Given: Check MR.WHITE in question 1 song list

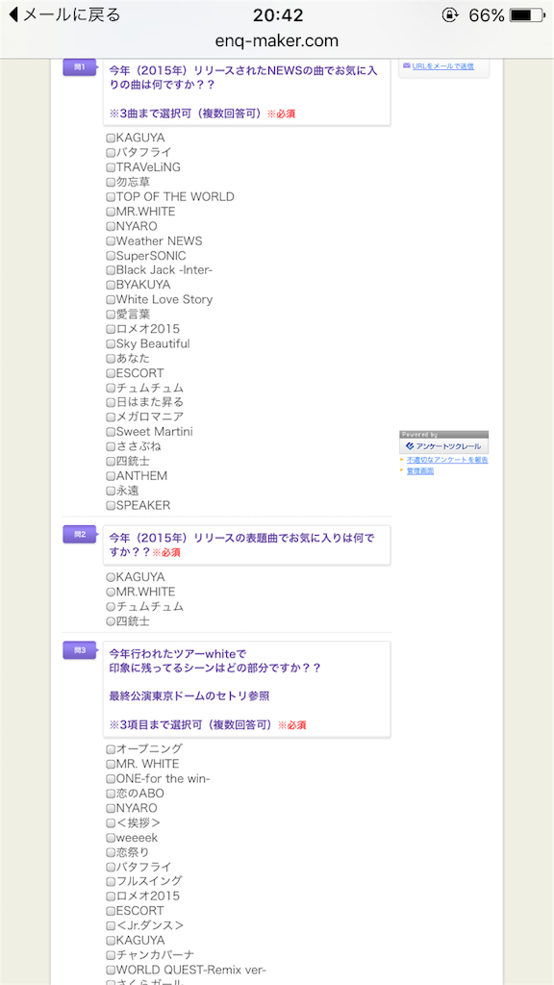Looking at the screenshot, I should coord(111,212).
